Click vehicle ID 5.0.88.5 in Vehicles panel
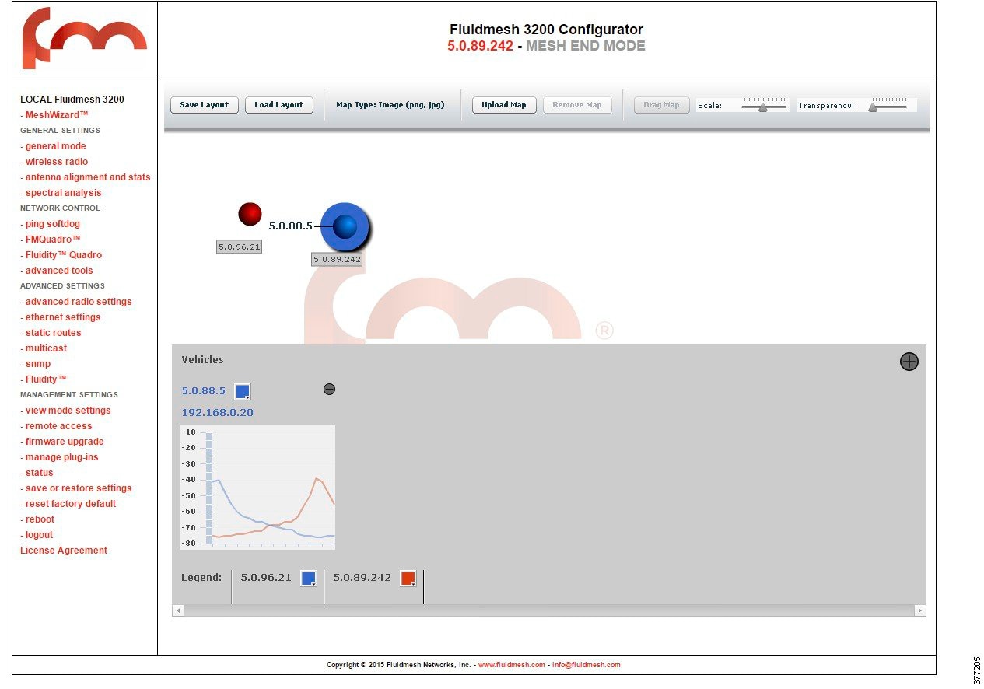The image size is (984, 689). [204, 391]
